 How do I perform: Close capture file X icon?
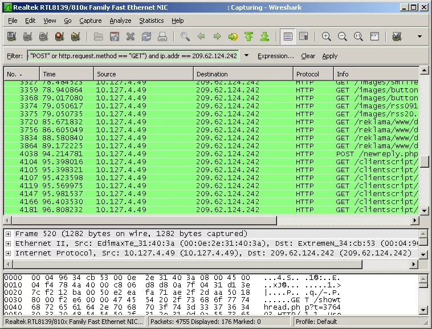click(131, 36)
